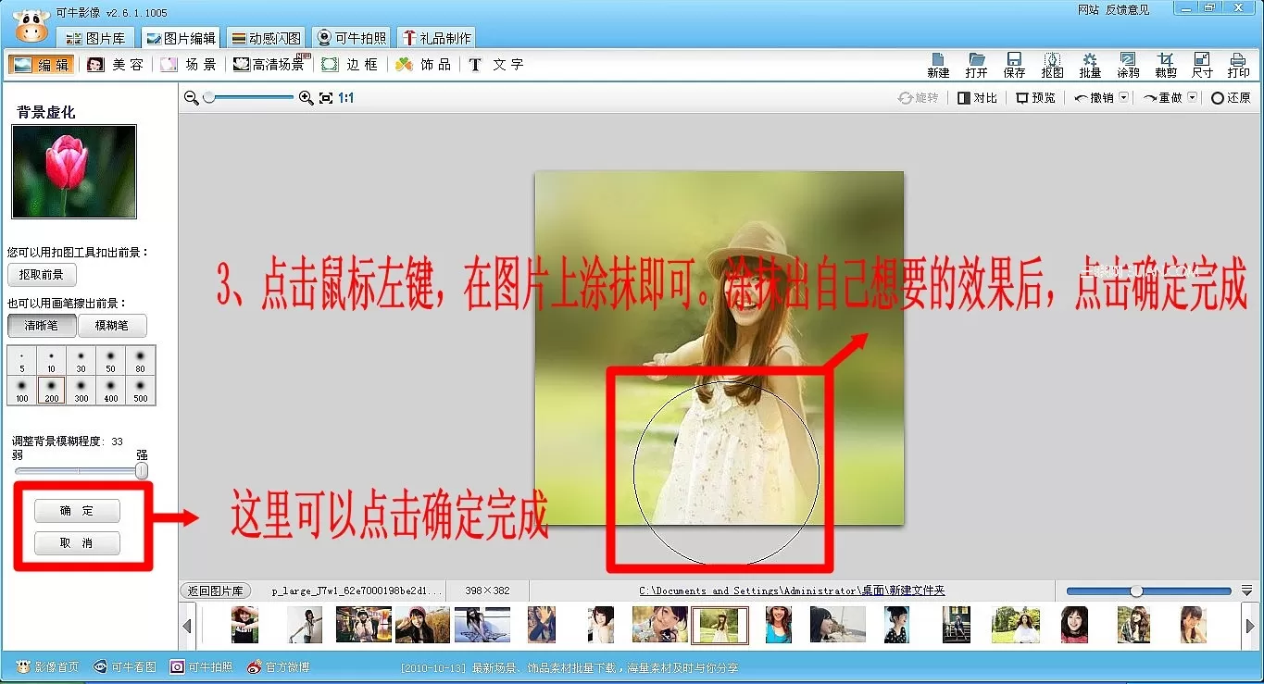Switch to the 图片编辑 tab
The height and width of the screenshot is (684, 1264).
181,38
